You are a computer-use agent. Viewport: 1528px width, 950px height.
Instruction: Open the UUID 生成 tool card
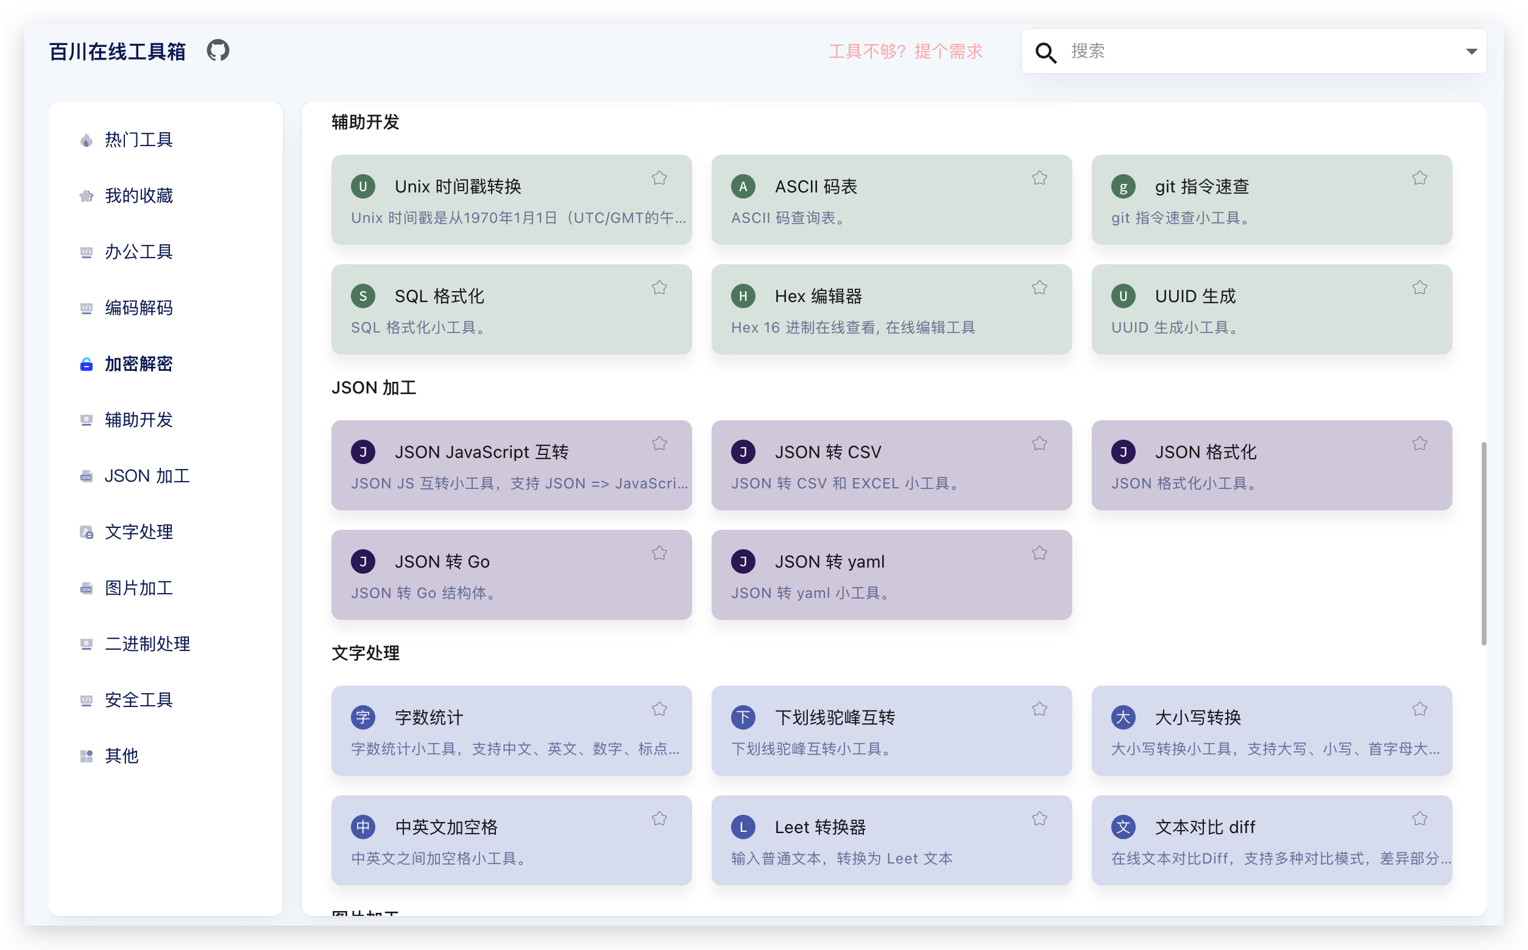[1272, 309]
